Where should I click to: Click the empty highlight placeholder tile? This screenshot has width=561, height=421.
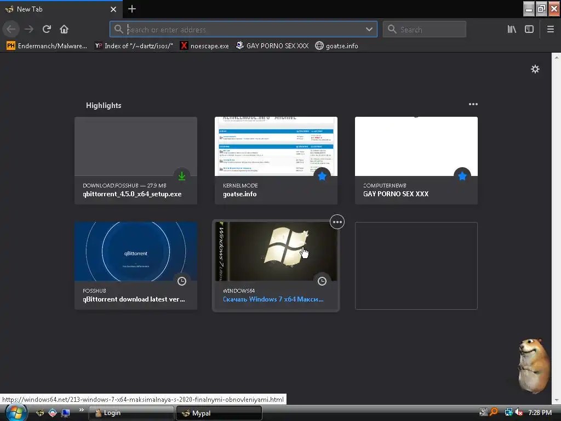click(x=416, y=266)
